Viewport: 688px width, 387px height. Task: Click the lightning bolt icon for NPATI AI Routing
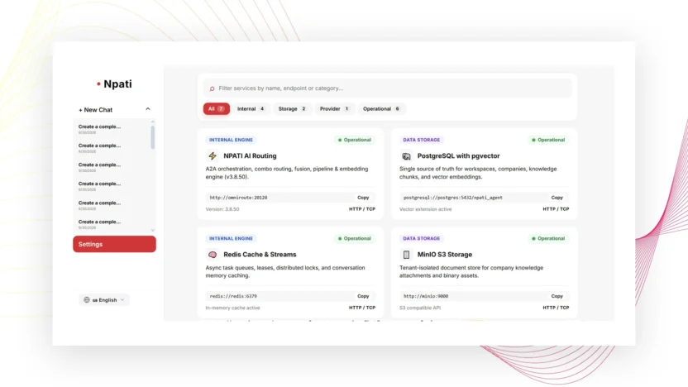[x=213, y=155]
